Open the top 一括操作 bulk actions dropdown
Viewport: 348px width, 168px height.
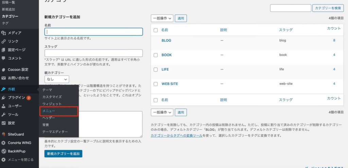point(162,18)
